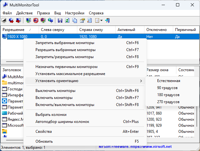Click the properties toolbar icon
The height and width of the screenshot is (151, 200).
pos(82,20)
